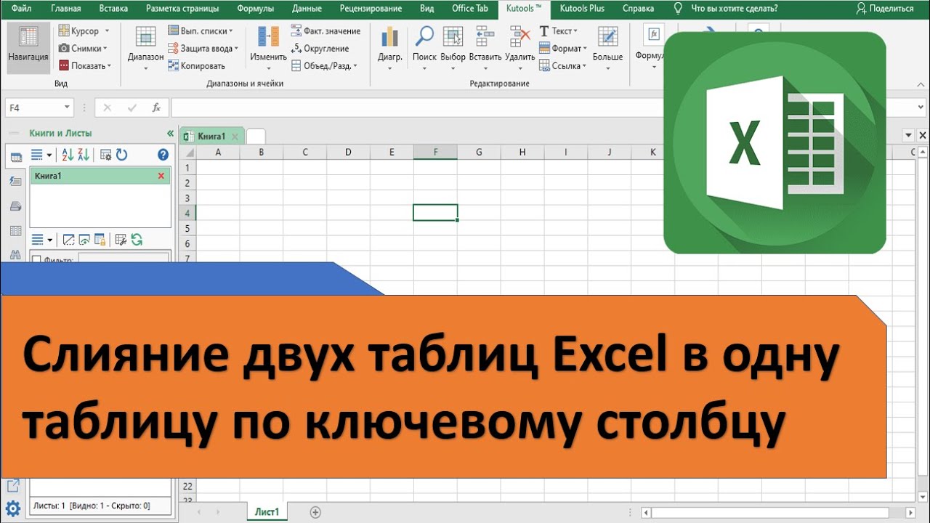Click the Защита ввода icon

click(174, 49)
